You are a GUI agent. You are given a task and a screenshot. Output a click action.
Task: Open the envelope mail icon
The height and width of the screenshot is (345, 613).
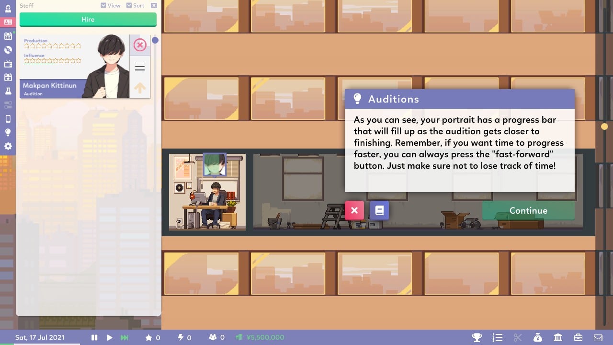tap(598, 337)
